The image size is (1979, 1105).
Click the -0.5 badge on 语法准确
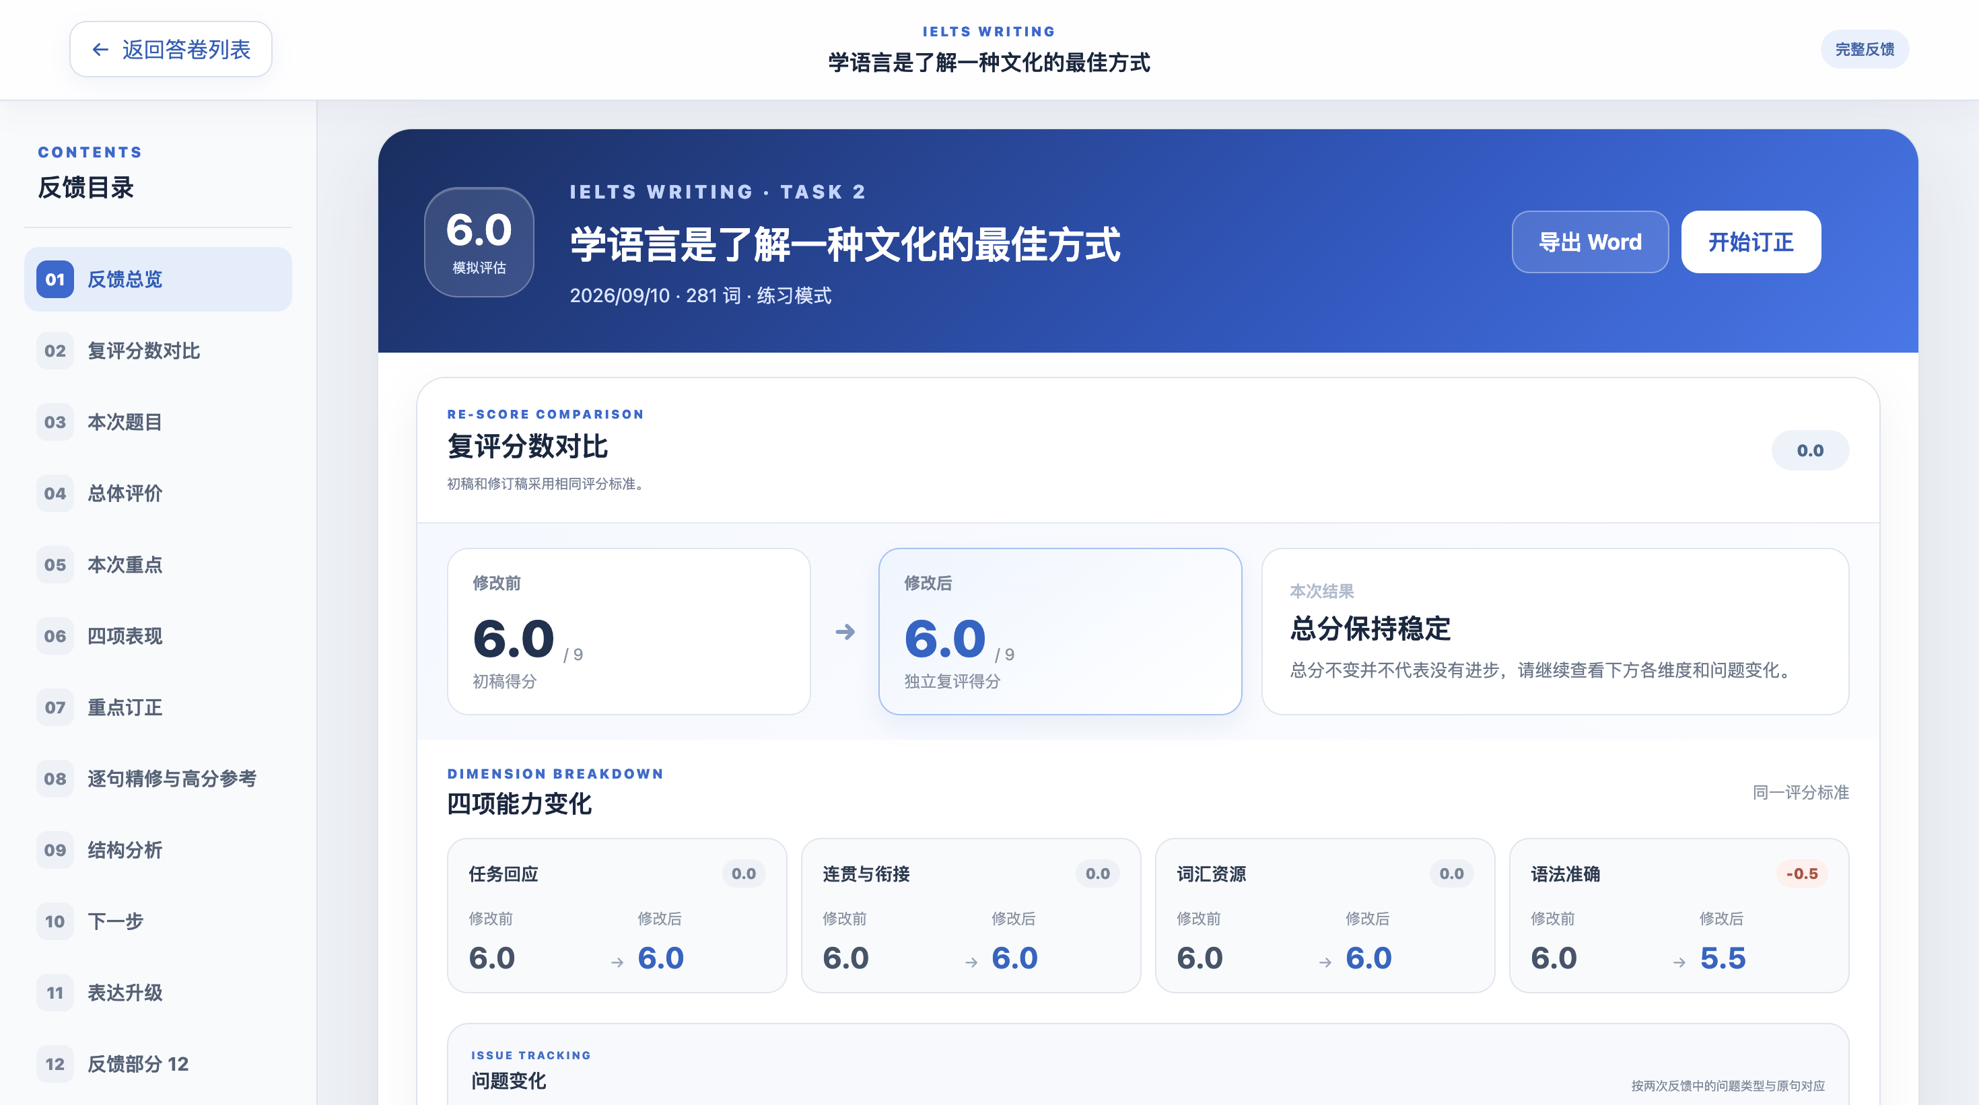[x=1801, y=874]
